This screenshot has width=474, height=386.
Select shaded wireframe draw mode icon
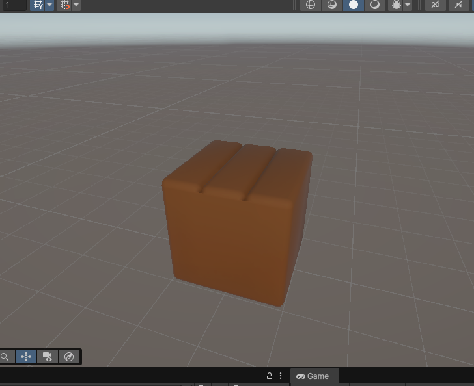331,5
